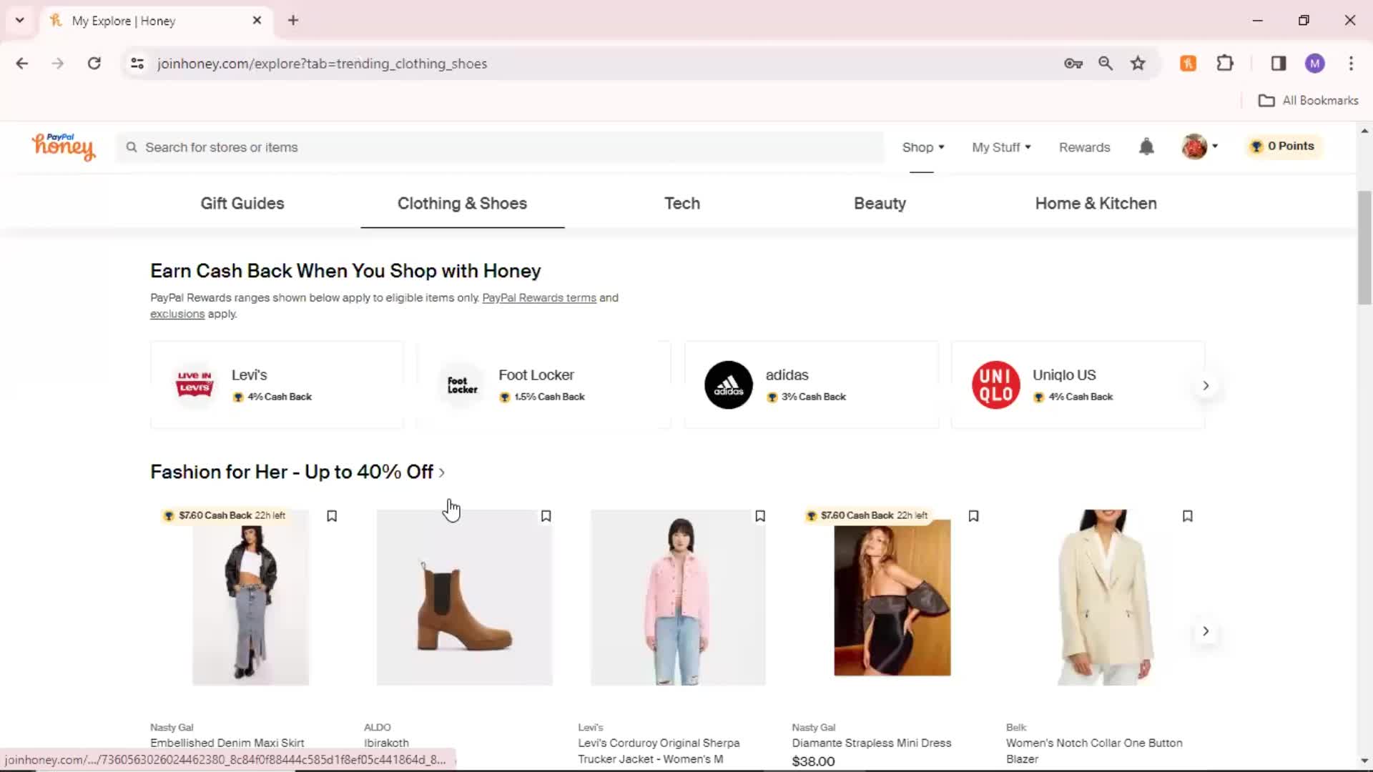Viewport: 1373px width, 772px height.
Task: Open the Extensions puzzle menu
Action: pos(1225,63)
